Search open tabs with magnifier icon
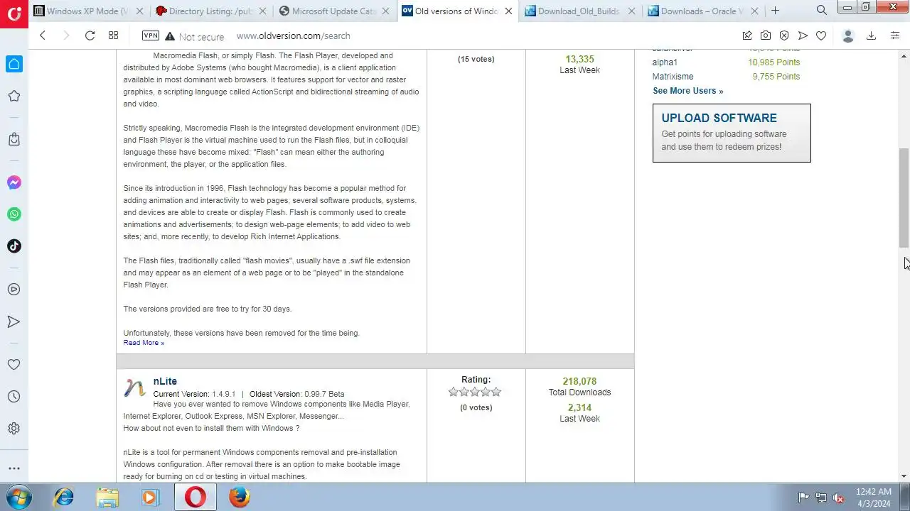The width and height of the screenshot is (910, 511). tap(821, 11)
